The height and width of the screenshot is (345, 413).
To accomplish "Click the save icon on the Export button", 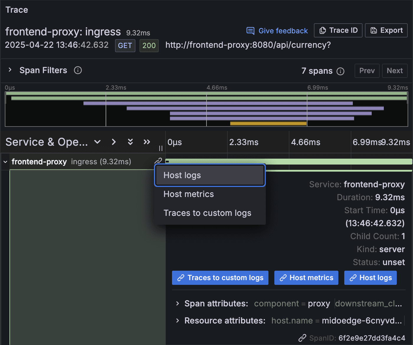I will point(373,30).
